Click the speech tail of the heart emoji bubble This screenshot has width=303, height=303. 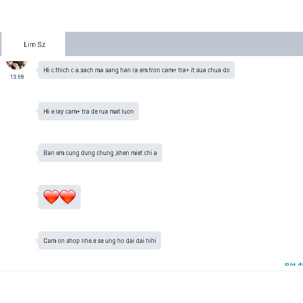point(37,190)
